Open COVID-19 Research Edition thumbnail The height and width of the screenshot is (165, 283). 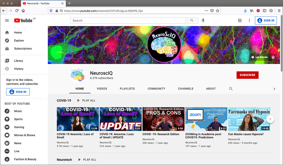tap(163, 119)
